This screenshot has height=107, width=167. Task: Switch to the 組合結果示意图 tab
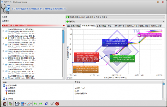tap(73, 26)
